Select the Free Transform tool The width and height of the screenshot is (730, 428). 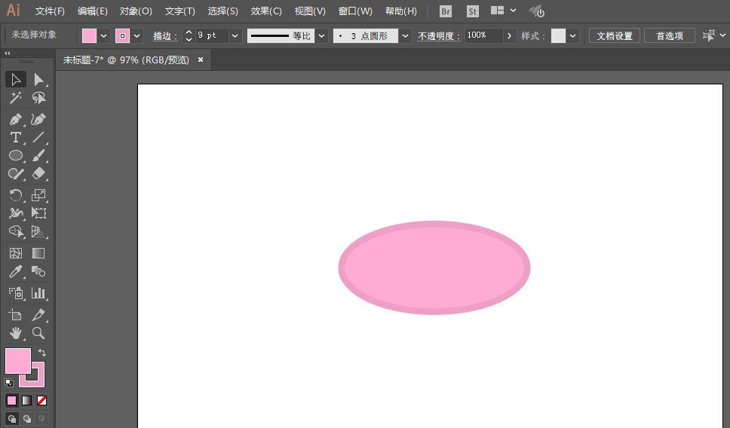pos(38,213)
